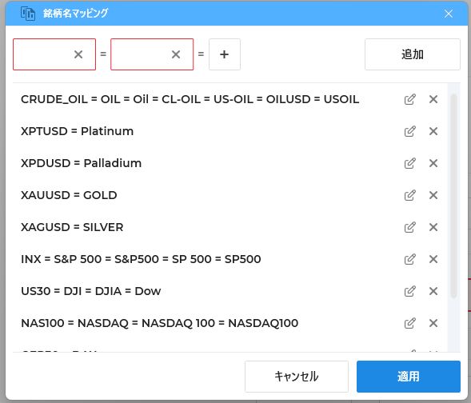Click the symbol mapping title icon
Image resolution: width=471 pixels, height=403 pixels.
pos(28,14)
